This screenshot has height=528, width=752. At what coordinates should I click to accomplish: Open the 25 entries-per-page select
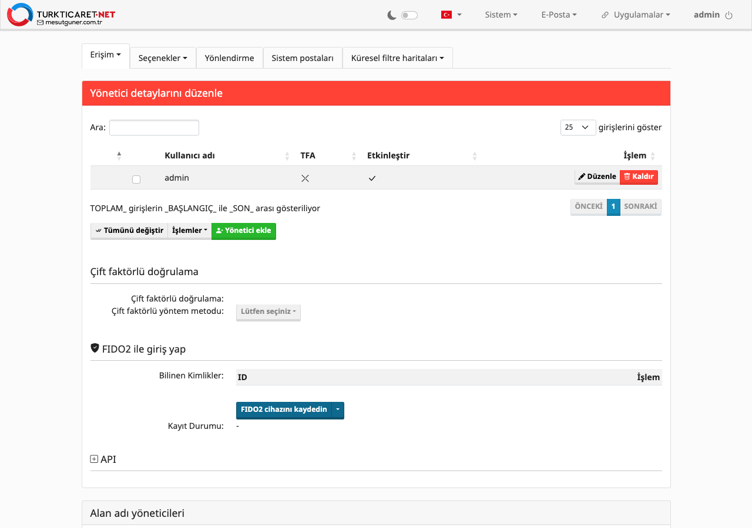pyautogui.click(x=578, y=127)
